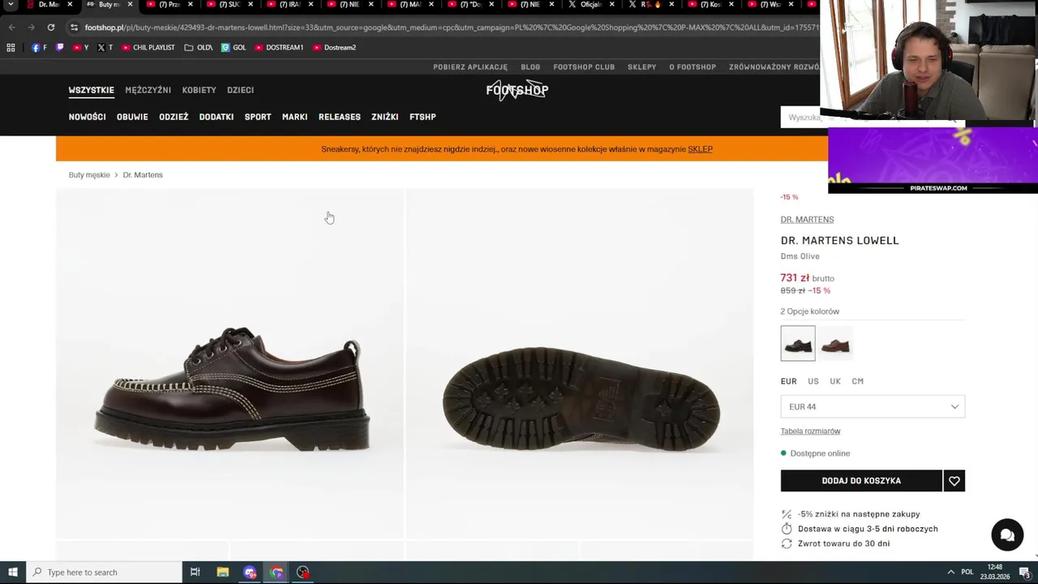
Task: Click DODAJ DO KOSZYKA button
Action: tap(861, 481)
